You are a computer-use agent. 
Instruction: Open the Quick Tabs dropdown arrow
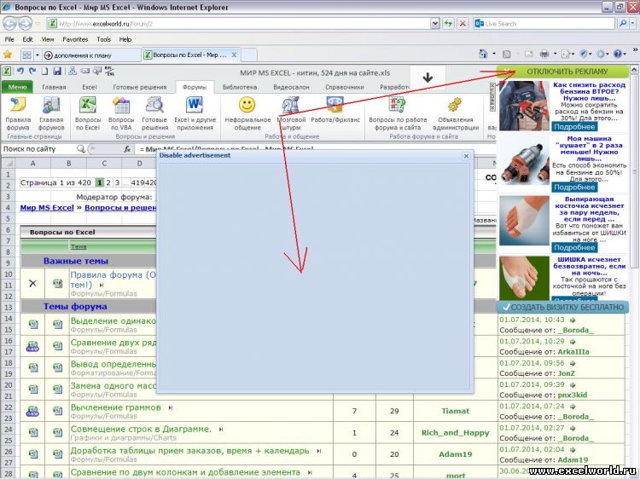(38, 55)
